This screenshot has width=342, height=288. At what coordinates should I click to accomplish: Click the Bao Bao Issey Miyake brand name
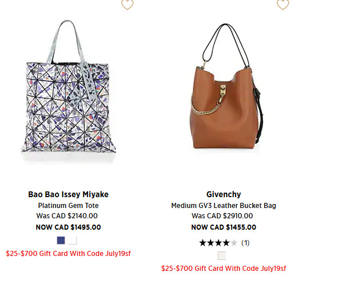click(x=68, y=194)
